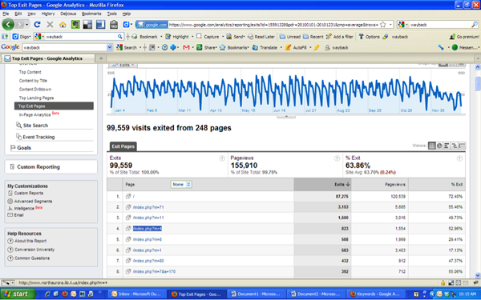Click the Windows Start button
Viewport: 481px width, 300px height.
(x=18, y=294)
